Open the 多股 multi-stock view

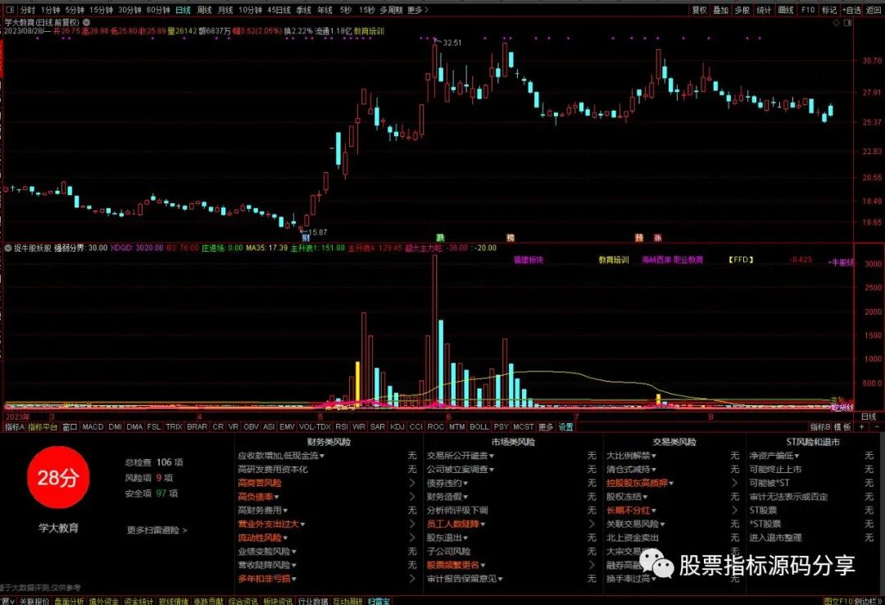[x=742, y=10]
